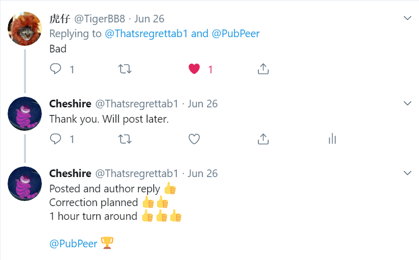Screen dimensions: 419x260
Task: Open more options for TigerBB8's tweet
Action: [407, 18]
